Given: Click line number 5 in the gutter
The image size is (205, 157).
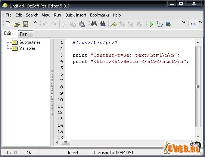Looking at the screenshot, I should [x=62, y=68].
